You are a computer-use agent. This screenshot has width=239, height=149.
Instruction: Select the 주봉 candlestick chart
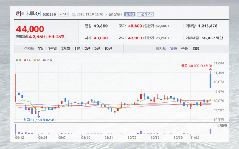pos(184,48)
